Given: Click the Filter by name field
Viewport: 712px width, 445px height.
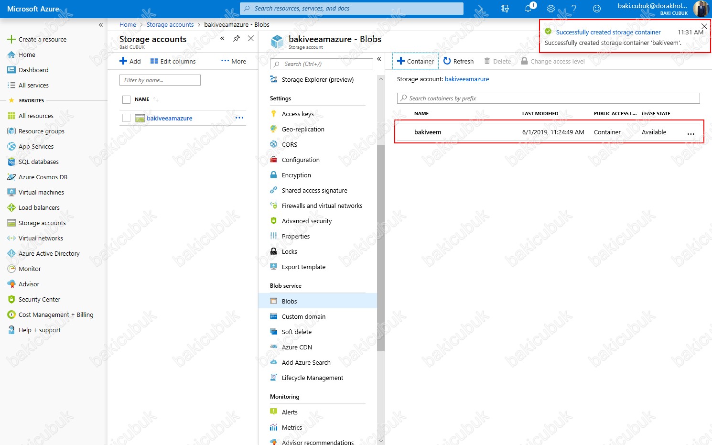Looking at the screenshot, I should [x=160, y=80].
